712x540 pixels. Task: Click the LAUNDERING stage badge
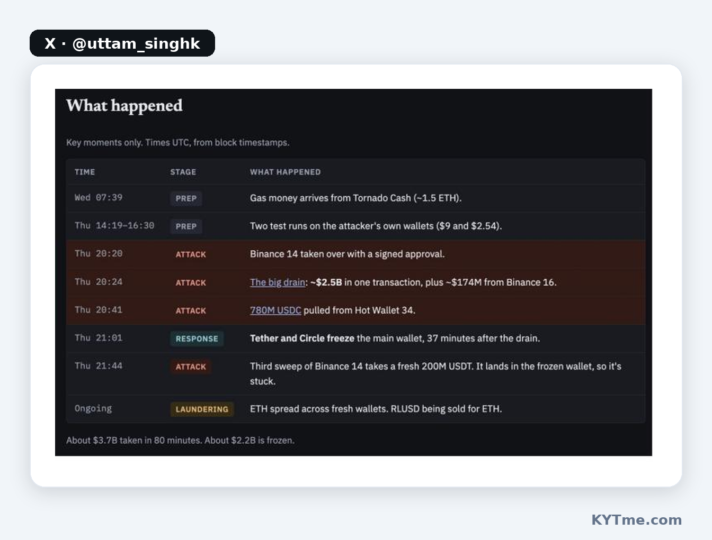coord(202,409)
